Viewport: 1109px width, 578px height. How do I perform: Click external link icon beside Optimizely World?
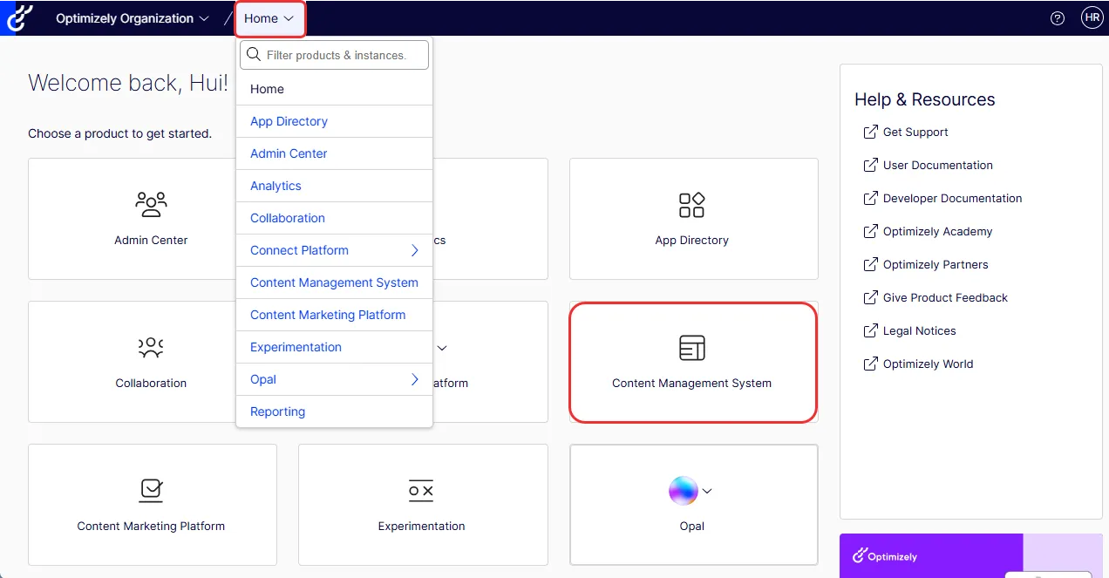click(870, 364)
